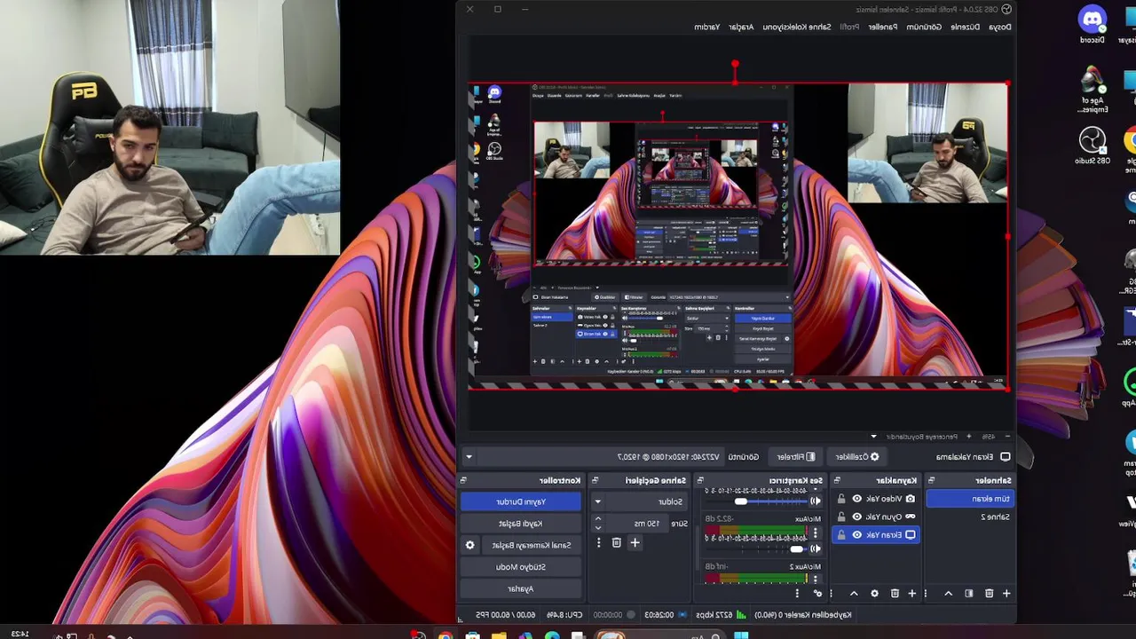Expand the Görüntü display selector dropdown

click(x=469, y=457)
